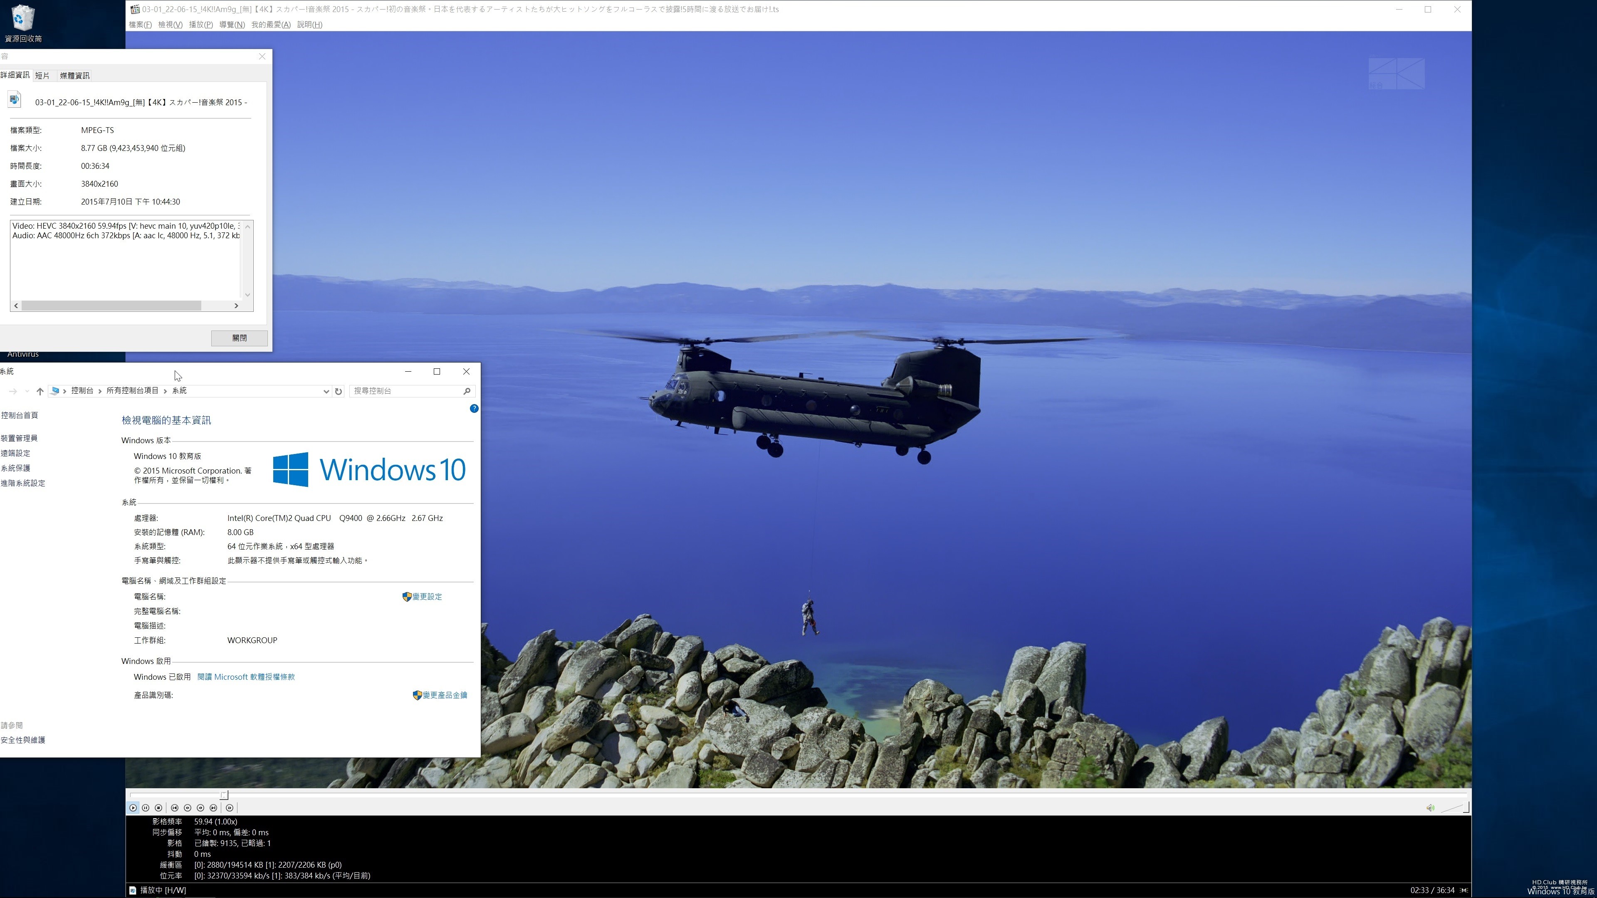Click the help question mark icon
The height and width of the screenshot is (898, 1597).
[474, 408]
